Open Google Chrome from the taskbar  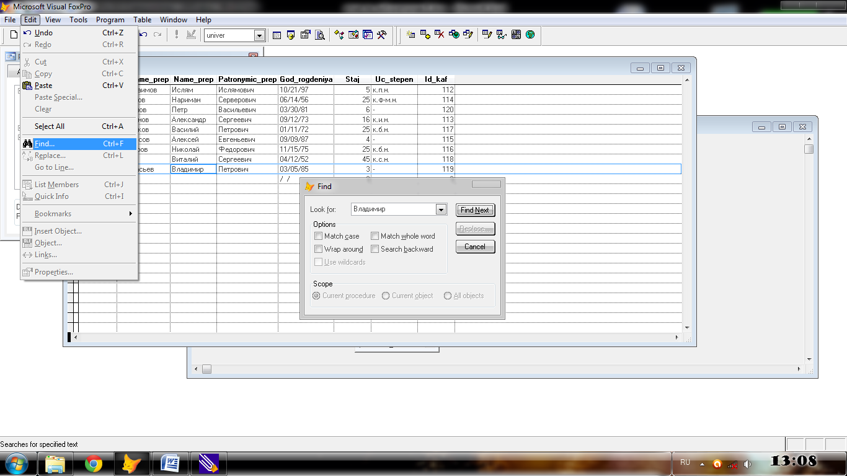[94, 463]
